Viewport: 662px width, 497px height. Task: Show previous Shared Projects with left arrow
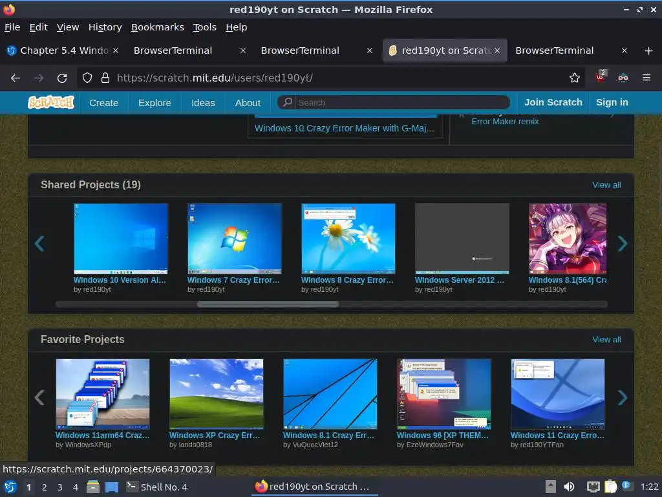pyautogui.click(x=39, y=243)
